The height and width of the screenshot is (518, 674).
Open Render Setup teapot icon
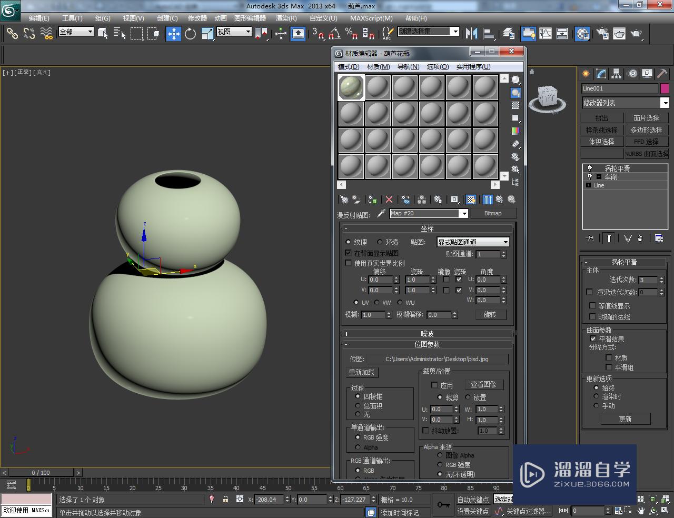tap(602, 34)
